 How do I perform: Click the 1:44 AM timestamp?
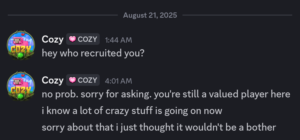[x=118, y=40]
